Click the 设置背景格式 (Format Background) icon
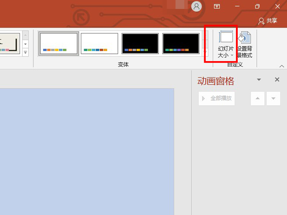Screen dimensions: 287x215 [x=244, y=44]
